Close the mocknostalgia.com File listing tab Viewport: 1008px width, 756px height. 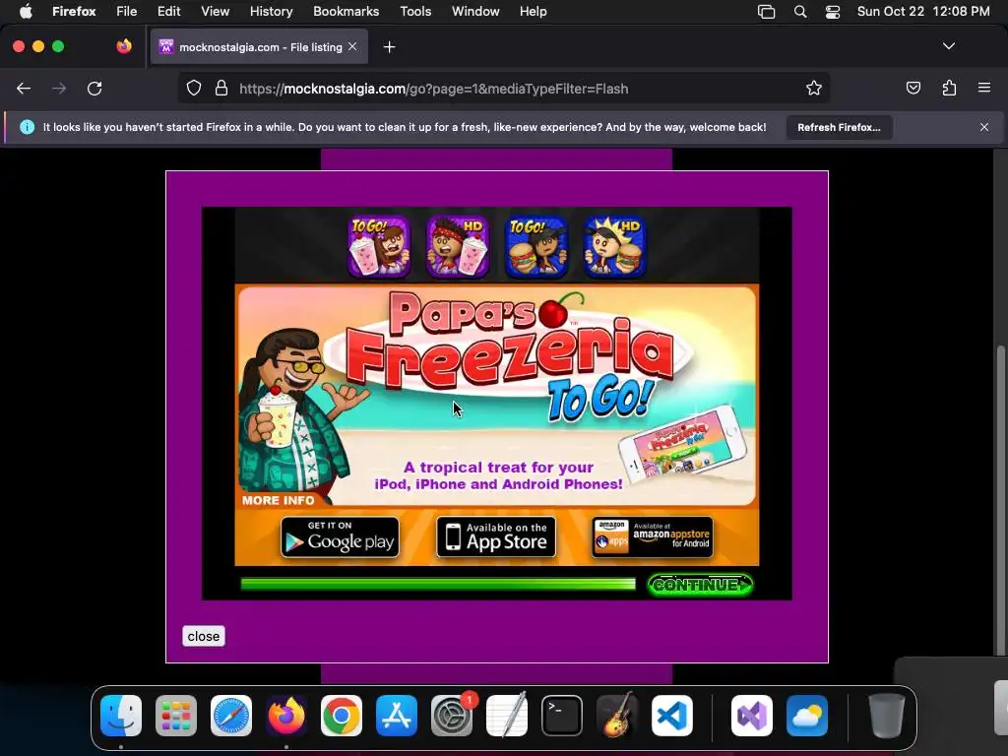[352, 46]
